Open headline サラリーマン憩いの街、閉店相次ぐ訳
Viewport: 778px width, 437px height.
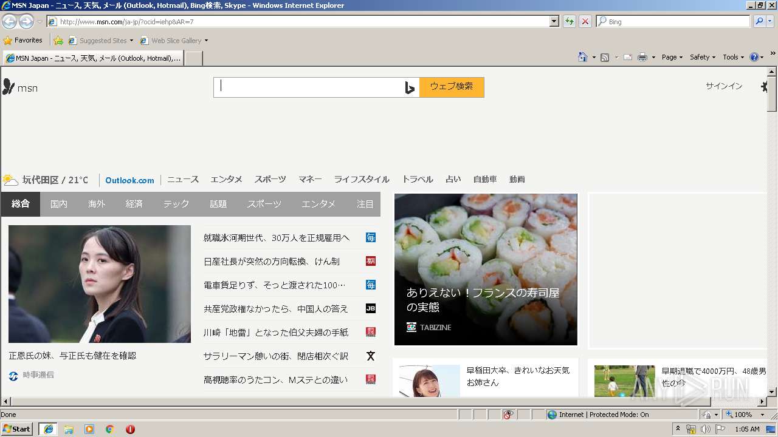point(276,356)
